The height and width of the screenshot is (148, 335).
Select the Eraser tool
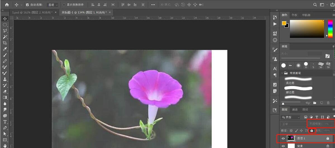pos(5,91)
